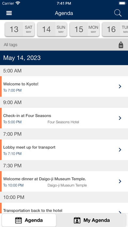128x227 pixels.
Task: Expand Welcome to Kyoto! chevron
Action: pyautogui.click(x=120, y=86)
